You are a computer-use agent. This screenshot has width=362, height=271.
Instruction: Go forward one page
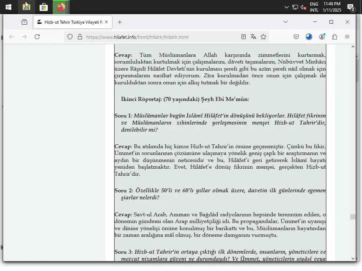(x=24, y=37)
